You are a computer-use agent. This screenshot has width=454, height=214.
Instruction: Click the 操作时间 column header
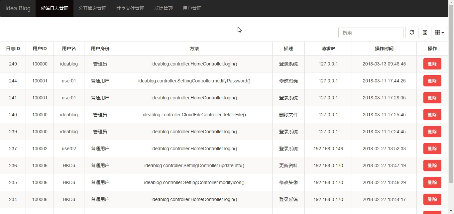click(x=384, y=49)
